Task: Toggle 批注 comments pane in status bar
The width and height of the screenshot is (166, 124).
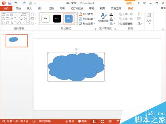Action: [x=82, y=121]
